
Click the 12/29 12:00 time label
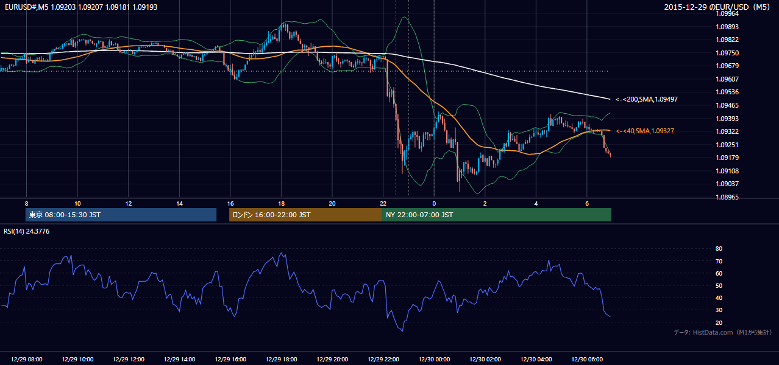click(129, 360)
